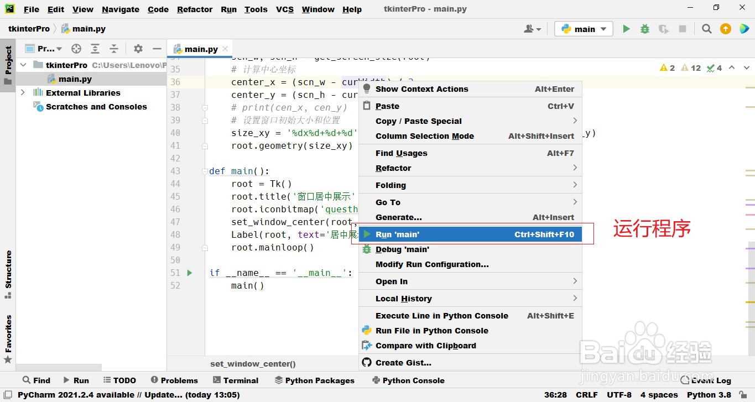Locate opened file in Project tree (crosshair icon)
755x402 pixels.
point(76,49)
